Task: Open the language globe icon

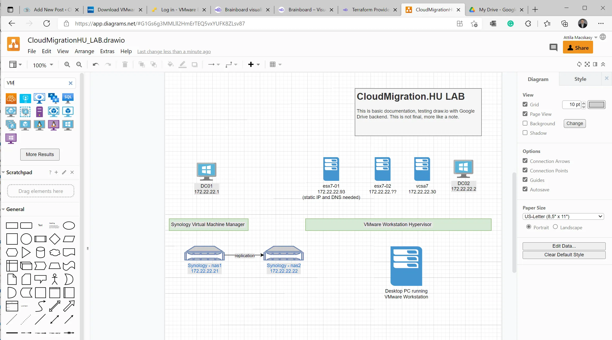Action: click(x=603, y=37)
